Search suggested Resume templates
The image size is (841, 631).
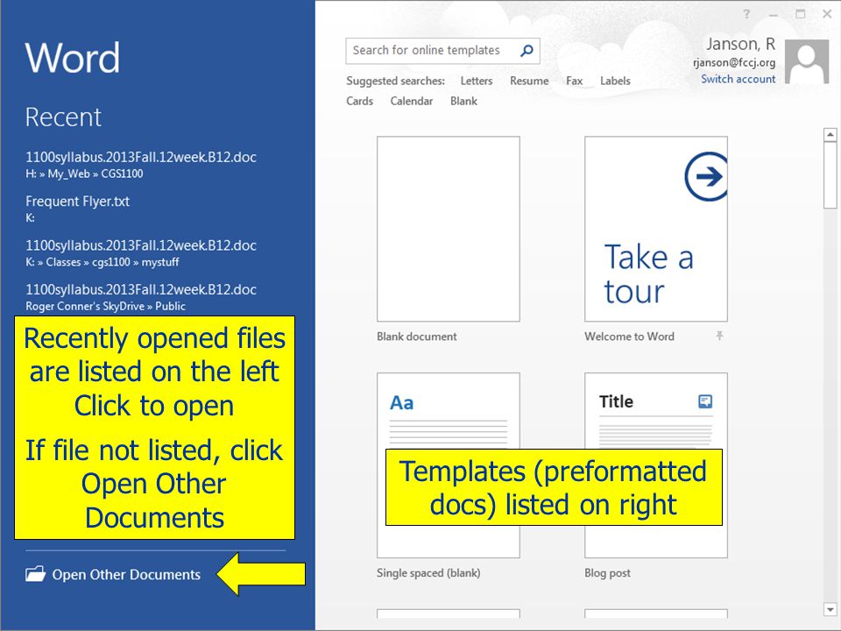[x=529, y=81]
